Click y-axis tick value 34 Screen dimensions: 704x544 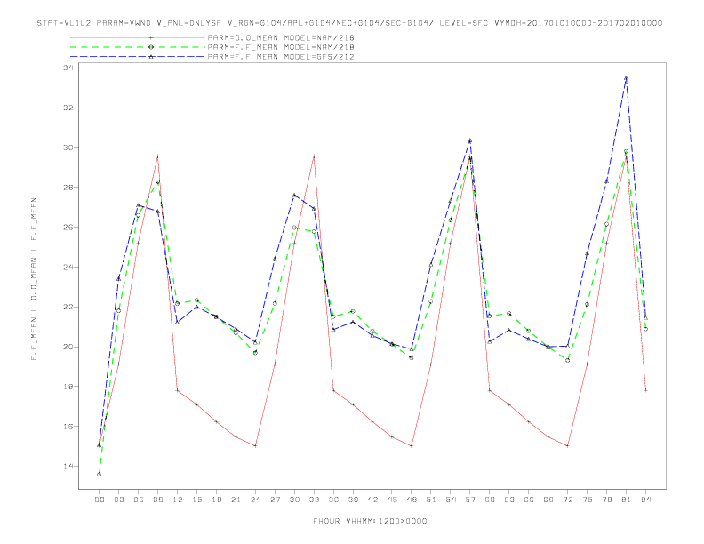click(x=70, y=68)
